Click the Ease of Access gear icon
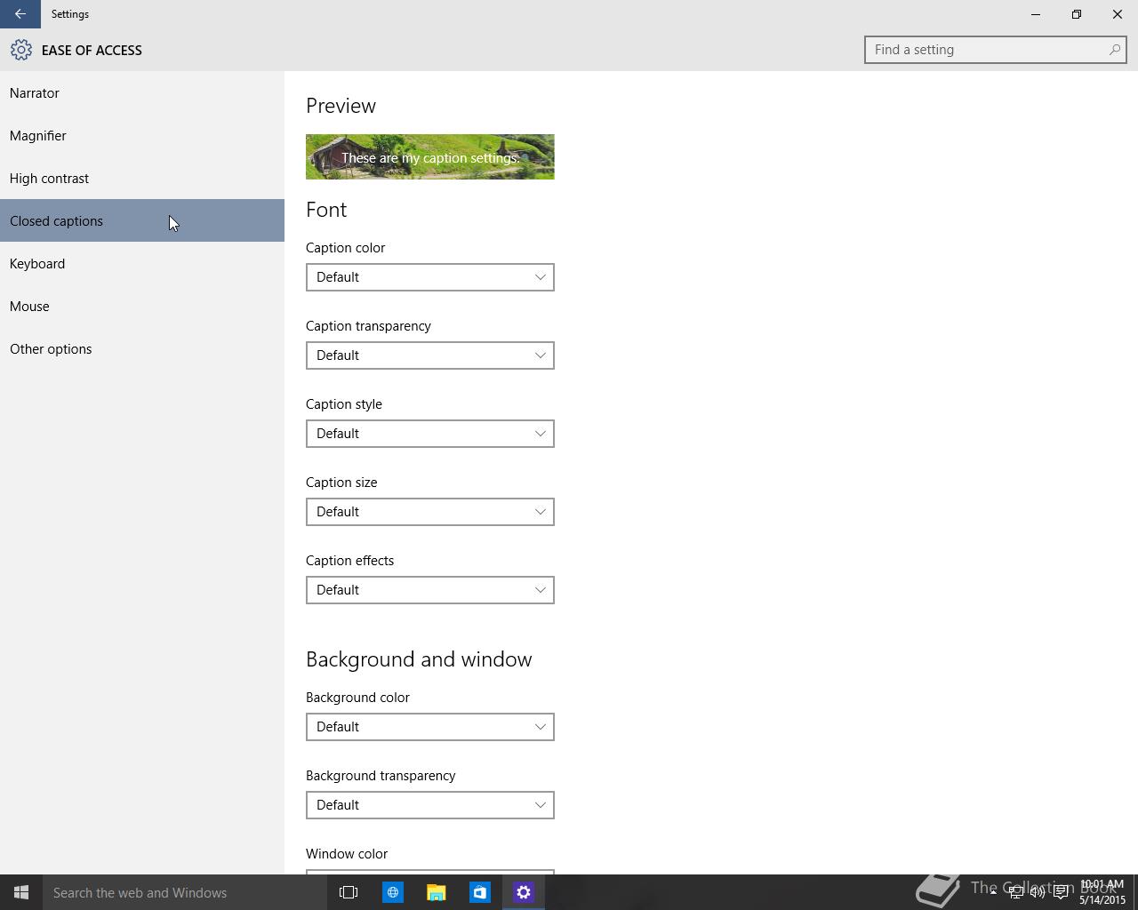1138x910 pixels. (21, 50)
